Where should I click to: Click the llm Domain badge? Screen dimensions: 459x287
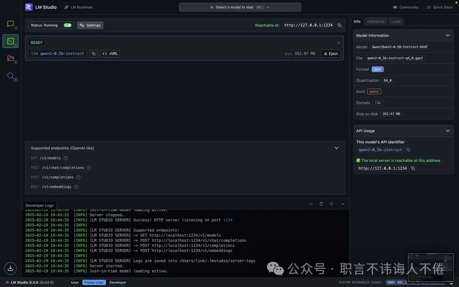click(x=378, y=103)
